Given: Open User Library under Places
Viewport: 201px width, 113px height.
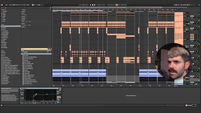Looking at the screenshot, I should point(5,57).
